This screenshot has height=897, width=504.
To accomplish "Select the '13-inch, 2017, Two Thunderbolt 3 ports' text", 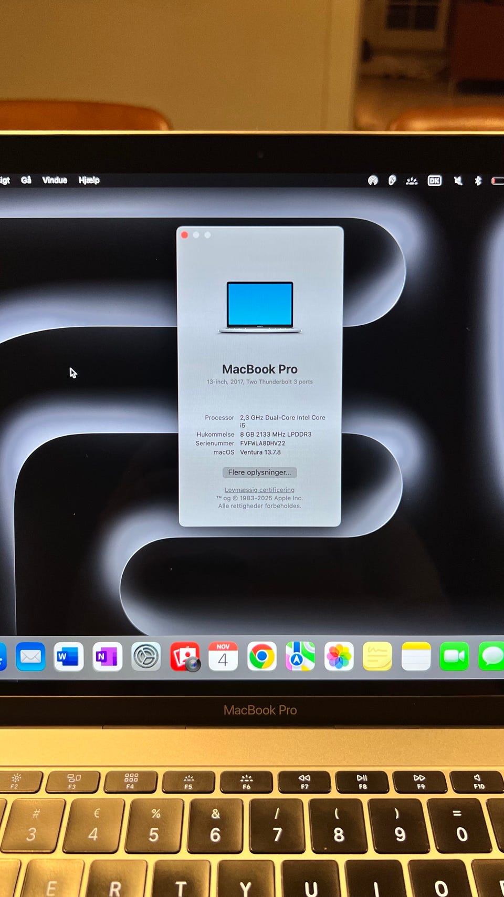I will click(260, 382).
